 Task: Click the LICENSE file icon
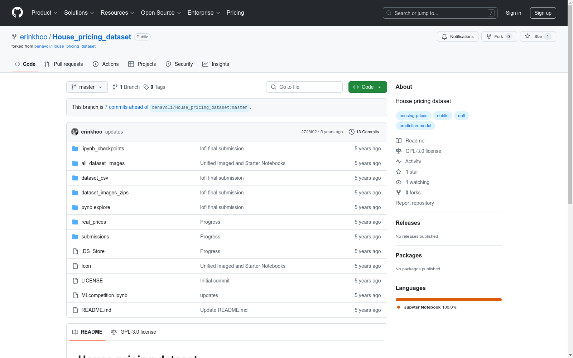(75, 281)
